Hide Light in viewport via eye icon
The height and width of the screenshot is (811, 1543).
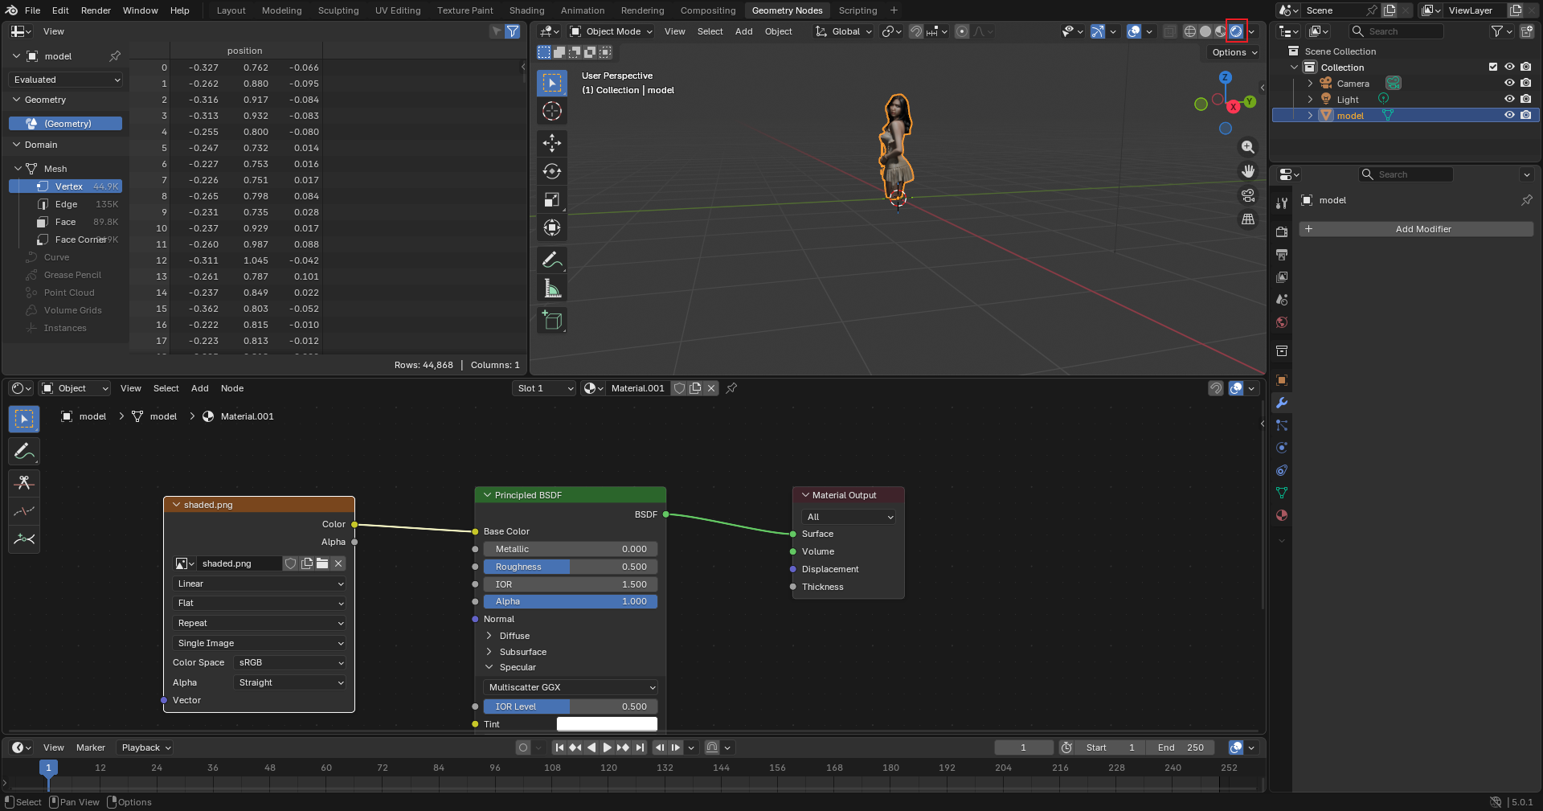click(x=1509, y=99)
